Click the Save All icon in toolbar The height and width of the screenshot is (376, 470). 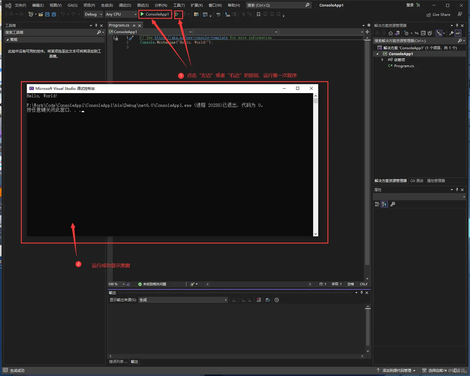point(54,14)
